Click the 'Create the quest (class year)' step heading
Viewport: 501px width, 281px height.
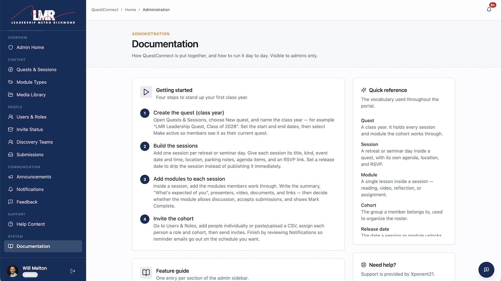pos(189,113)
